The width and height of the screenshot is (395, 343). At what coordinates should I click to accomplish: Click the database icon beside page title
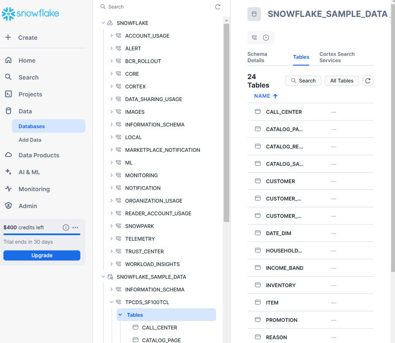pos(254,14)
